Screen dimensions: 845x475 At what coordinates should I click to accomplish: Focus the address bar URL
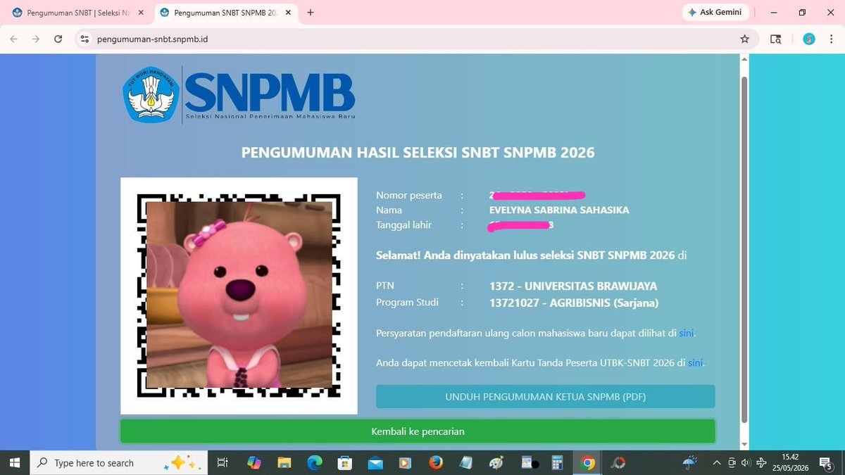(152, 39)
